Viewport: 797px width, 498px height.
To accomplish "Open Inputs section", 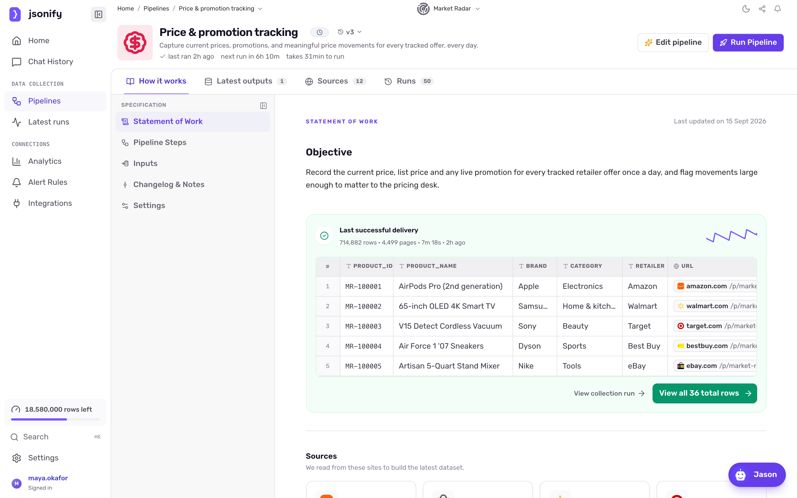I will pyautogui.click(x=193, y=164).
